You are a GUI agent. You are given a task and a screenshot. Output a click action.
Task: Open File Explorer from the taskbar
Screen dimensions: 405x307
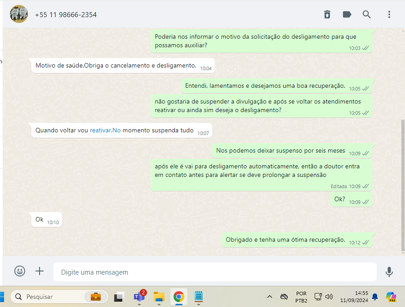(159, 297)
